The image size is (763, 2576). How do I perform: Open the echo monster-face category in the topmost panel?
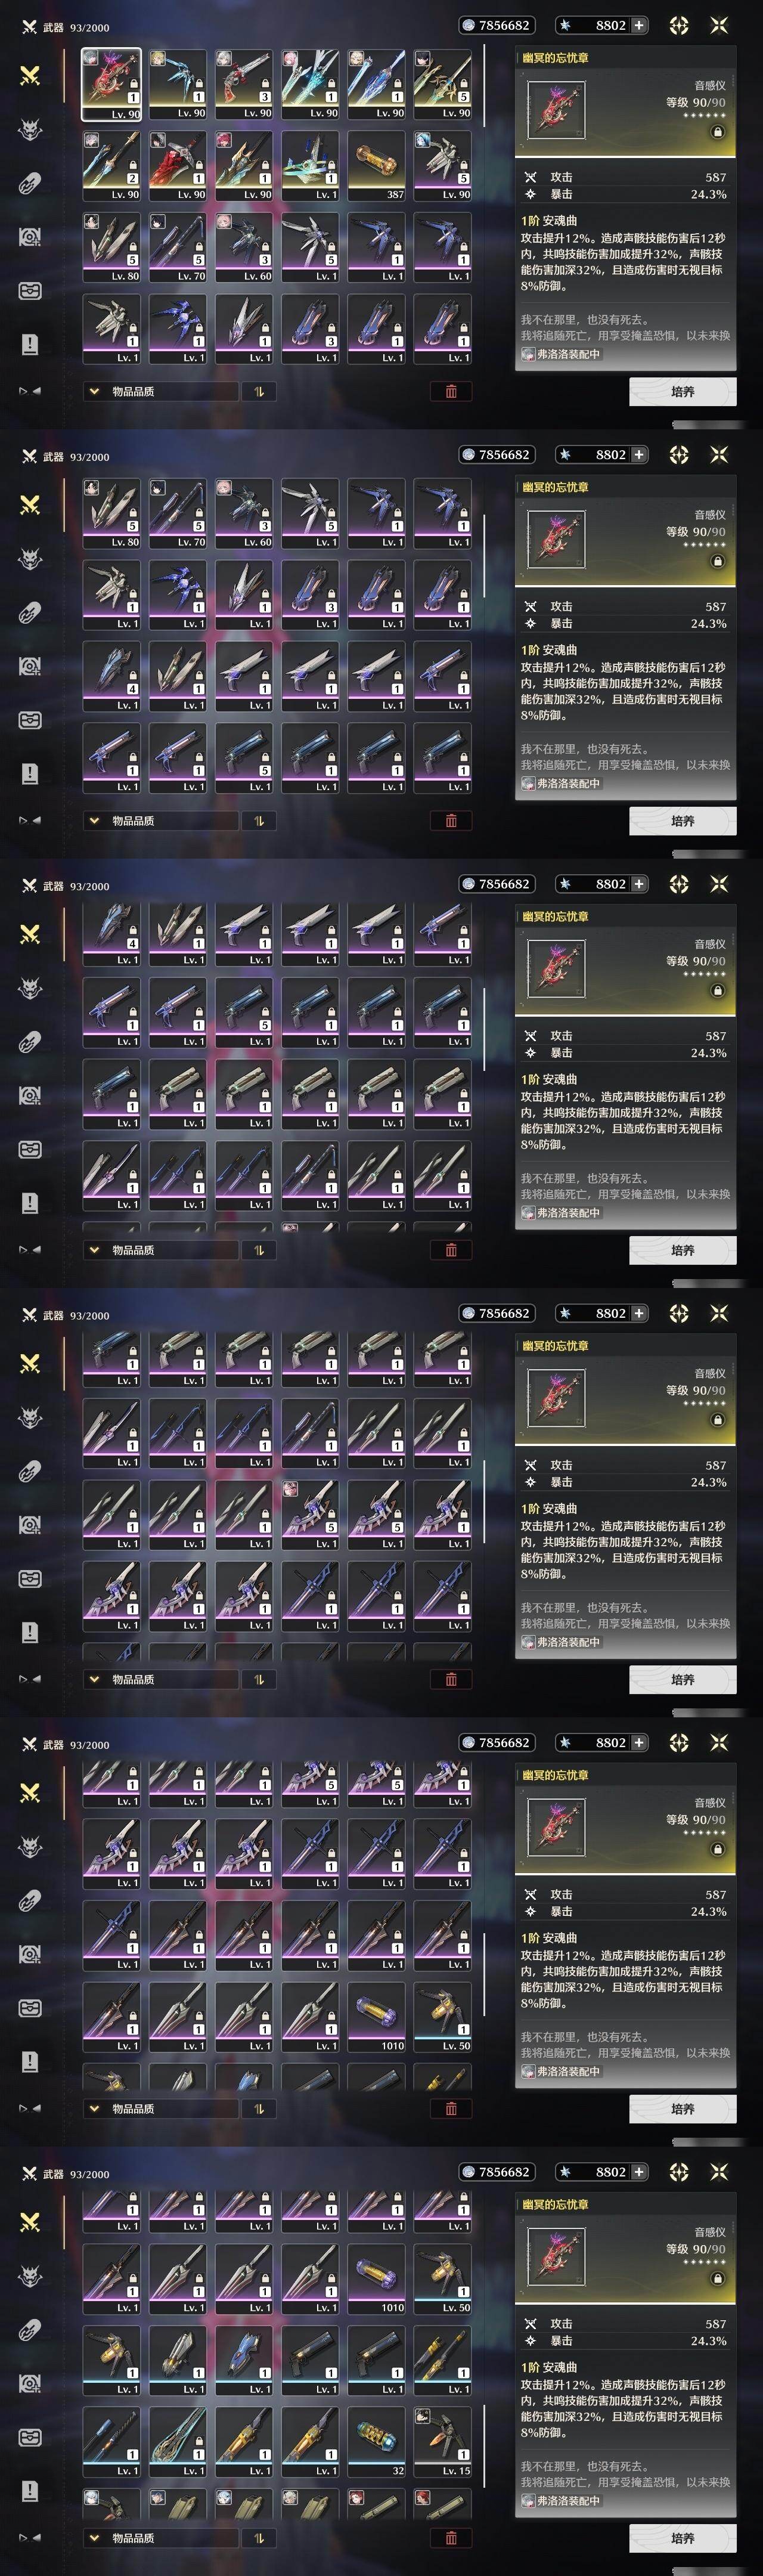[x=30, y=129]
